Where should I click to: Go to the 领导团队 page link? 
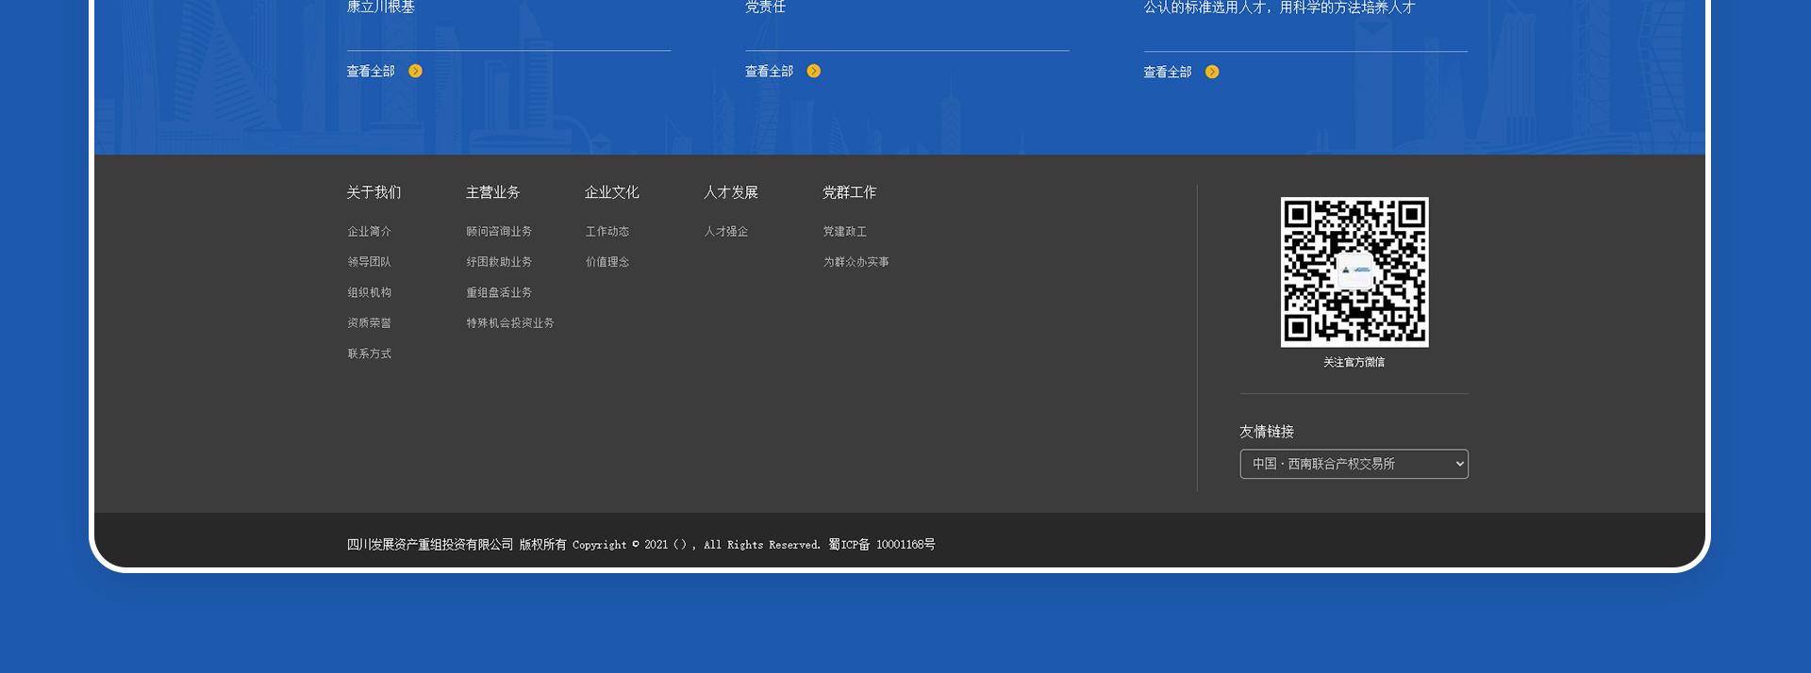[x=369, y=262]
